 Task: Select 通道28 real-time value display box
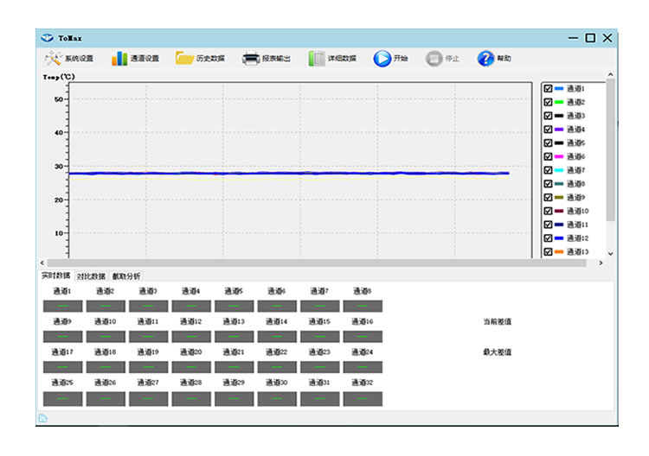[x=191, y=399]
